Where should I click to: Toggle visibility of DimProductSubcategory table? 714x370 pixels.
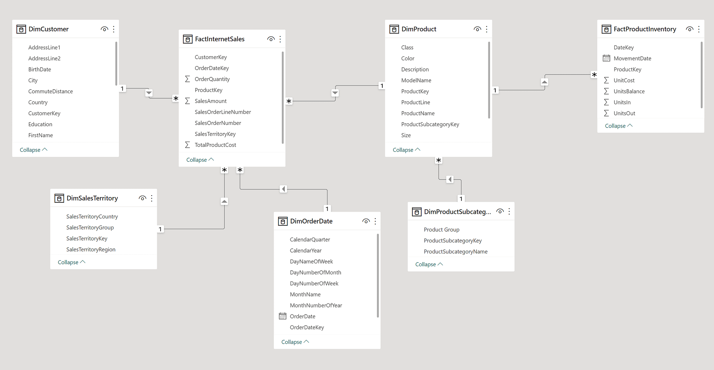(x=500, y=212)
